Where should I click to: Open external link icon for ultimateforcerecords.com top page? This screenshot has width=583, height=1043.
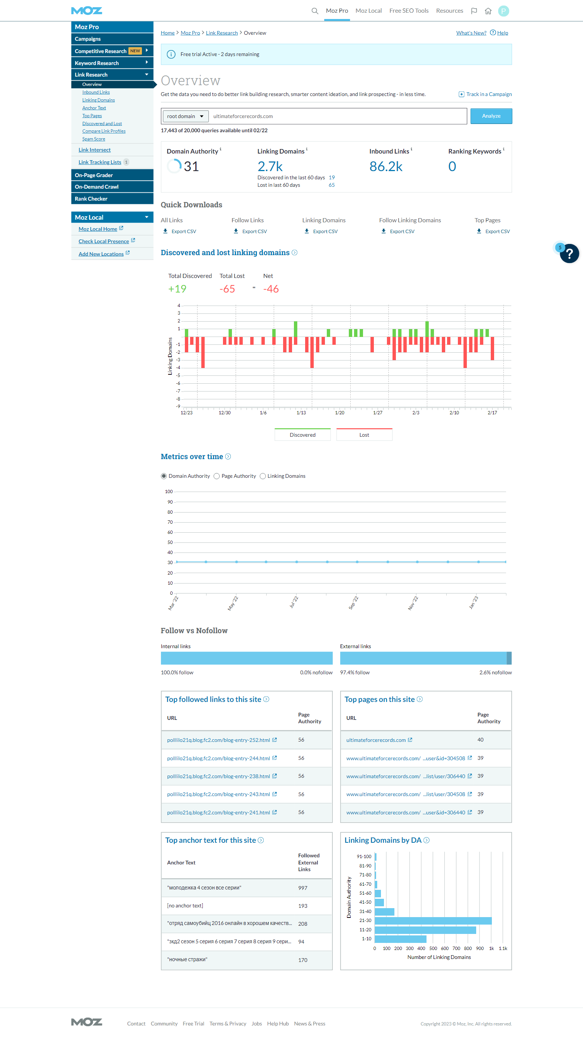410,740
